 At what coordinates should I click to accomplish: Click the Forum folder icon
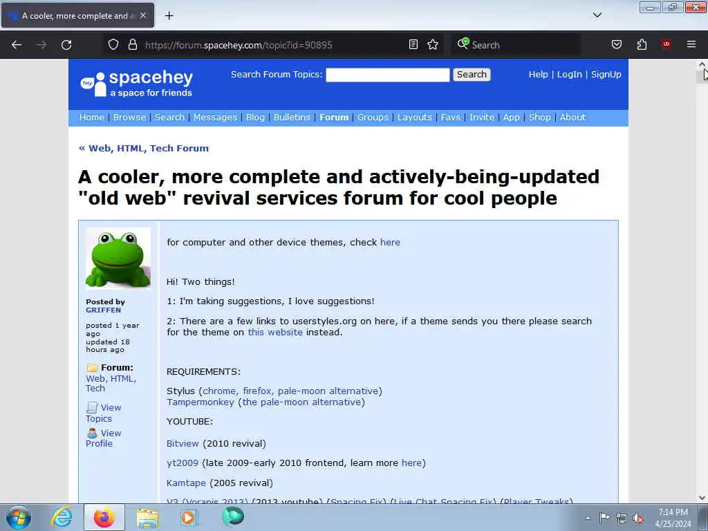pyautogui.click(x=92, y=368)
